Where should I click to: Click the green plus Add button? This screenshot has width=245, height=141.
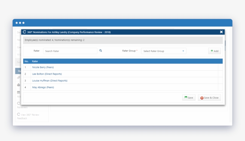point(214,51)
